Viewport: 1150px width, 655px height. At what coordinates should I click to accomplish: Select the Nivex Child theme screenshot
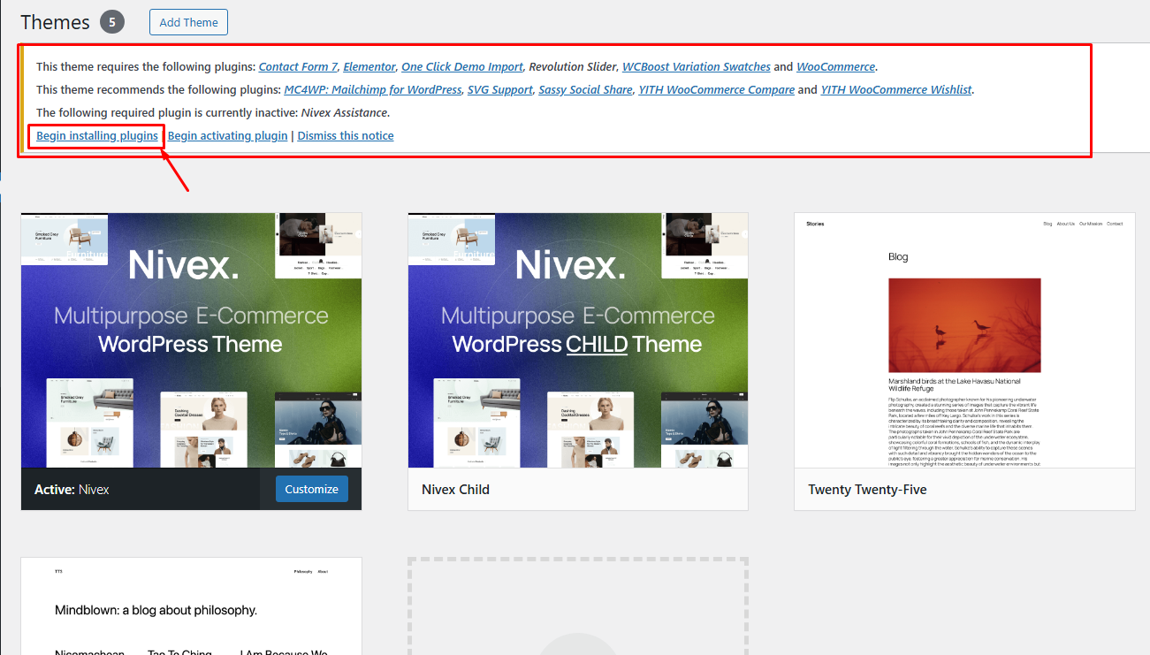click(x=578, y=340)
